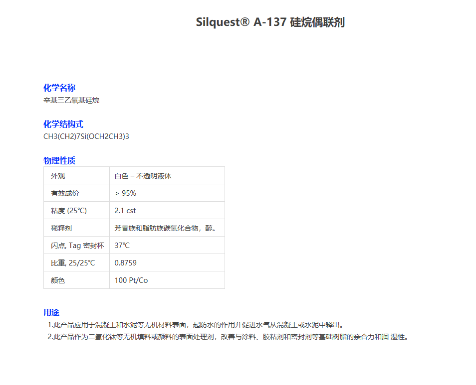Click the 物理性质 heading

(59, 160)
